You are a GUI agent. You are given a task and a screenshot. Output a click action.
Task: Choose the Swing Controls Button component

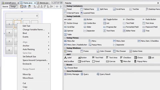[x=88, y=19]
